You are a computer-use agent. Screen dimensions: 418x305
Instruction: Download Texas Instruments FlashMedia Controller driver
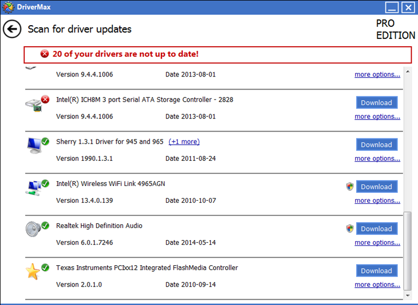[x=377, y=271]
